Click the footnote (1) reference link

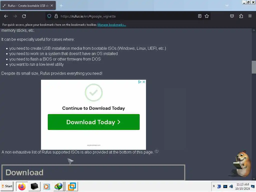point(156,151)
